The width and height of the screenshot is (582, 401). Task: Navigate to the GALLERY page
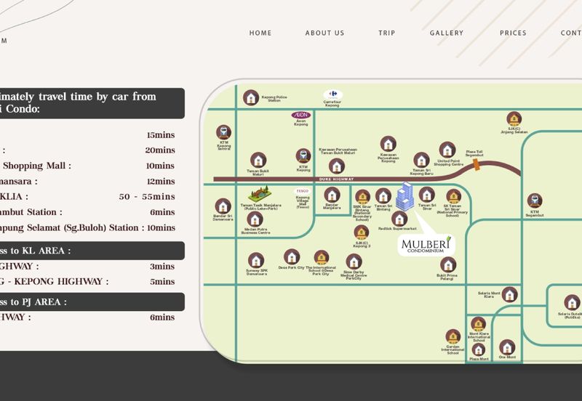pos(446,33)
